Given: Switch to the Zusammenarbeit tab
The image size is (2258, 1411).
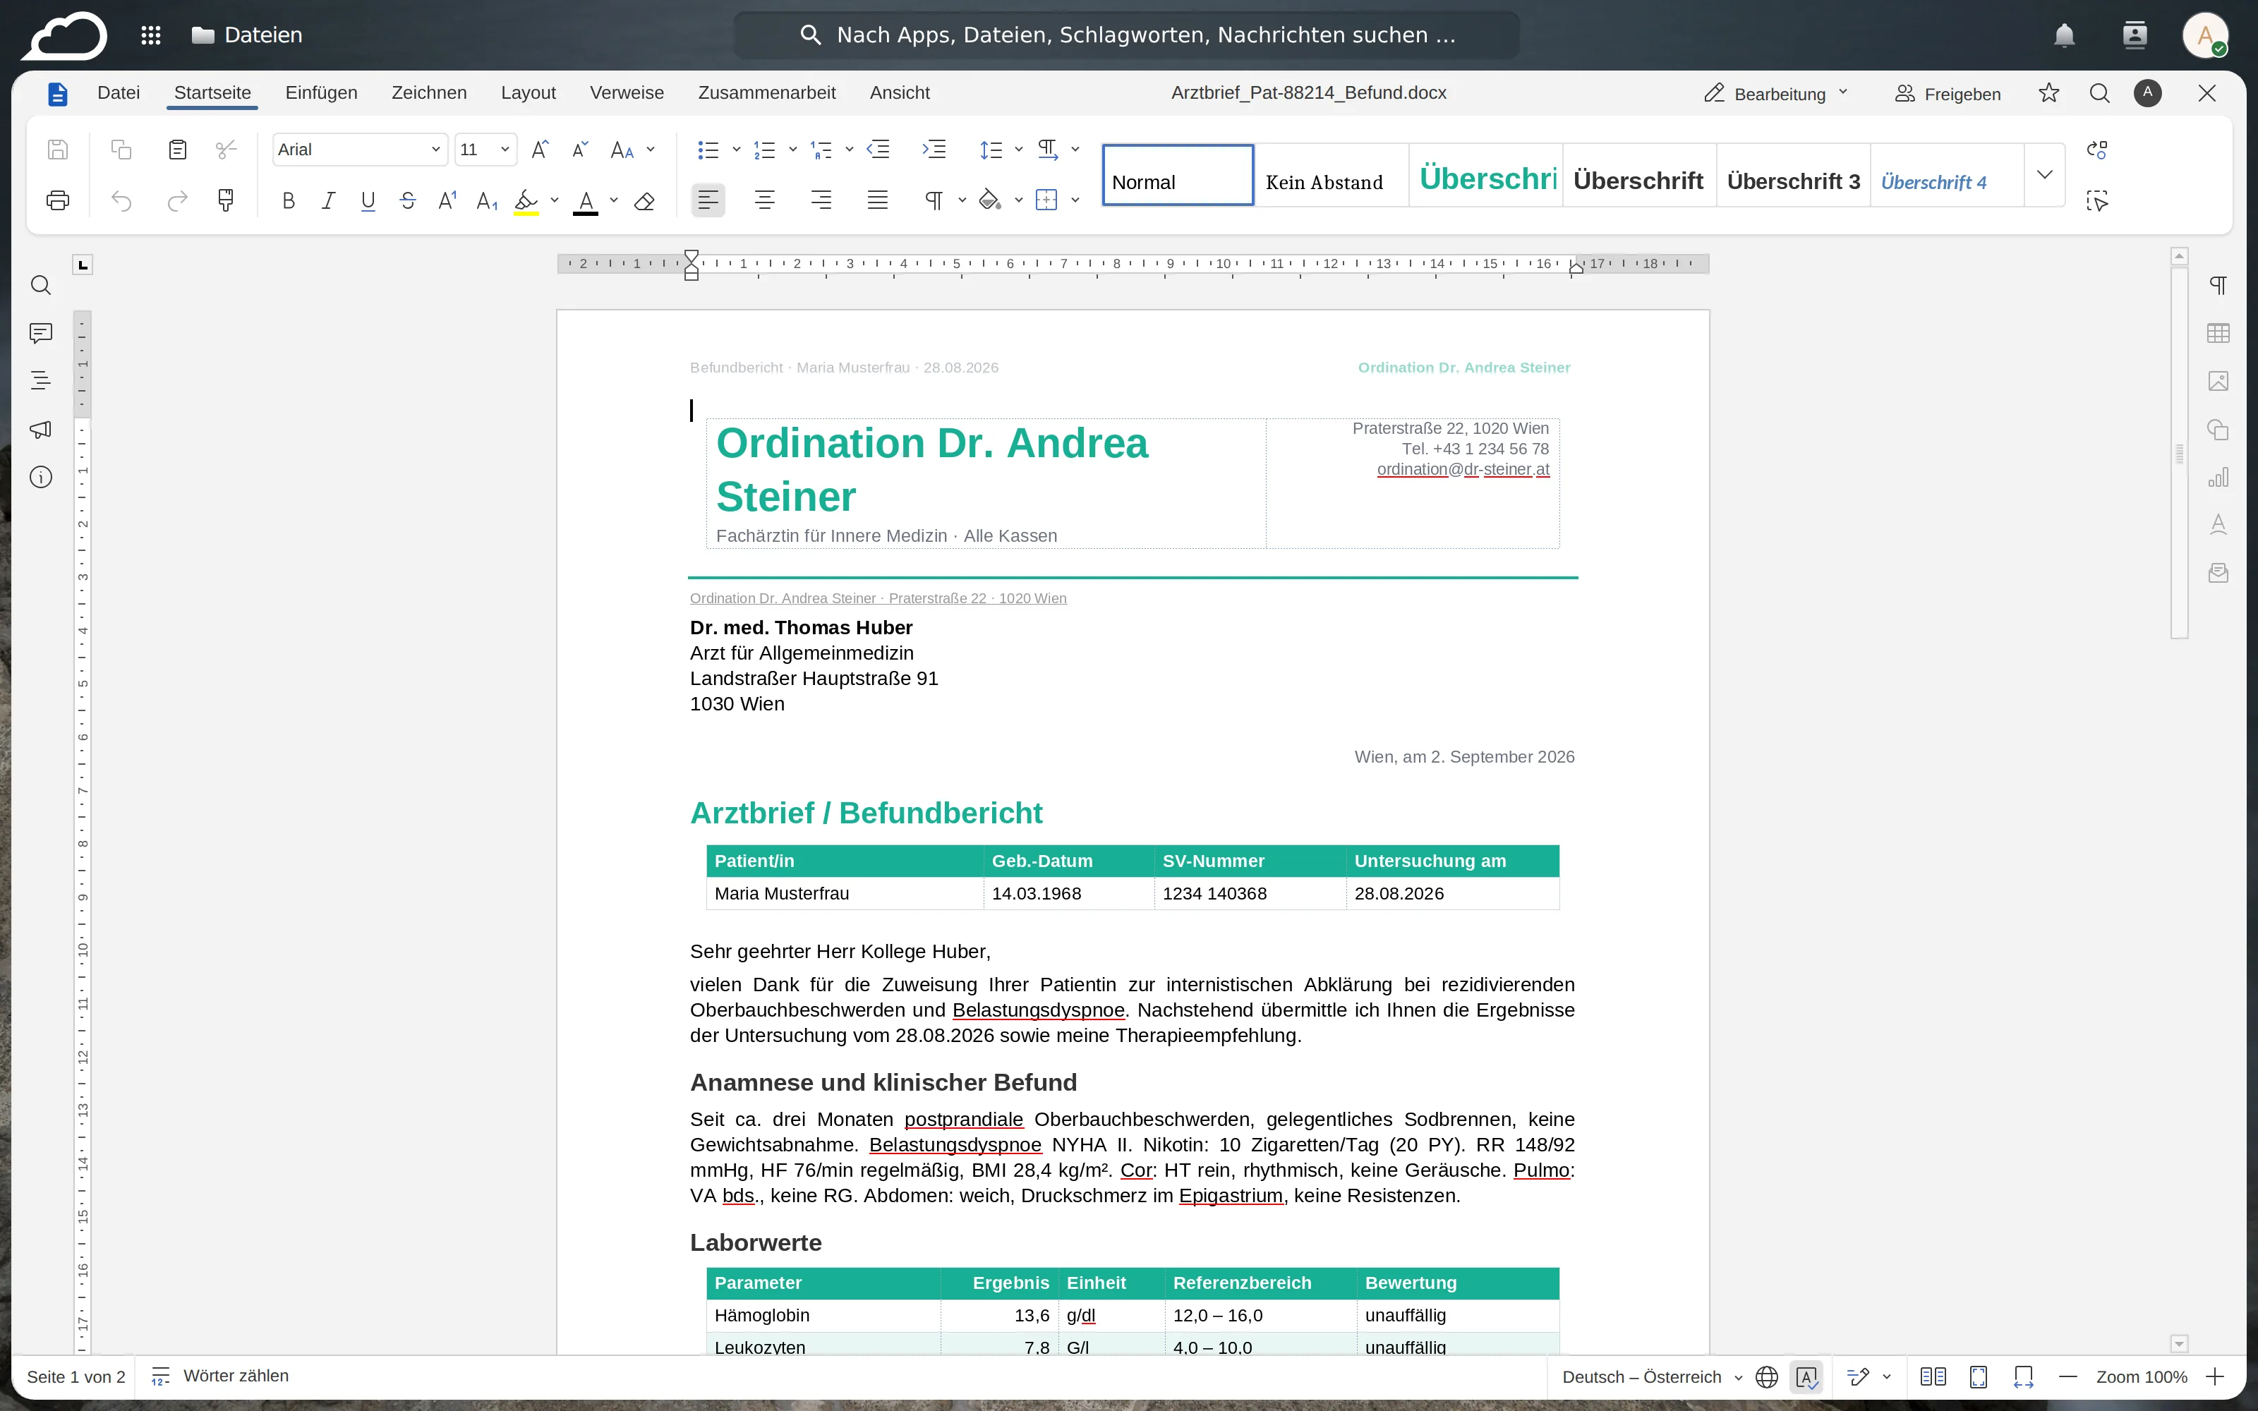Looking at the screenshot, I should [767, 92].
